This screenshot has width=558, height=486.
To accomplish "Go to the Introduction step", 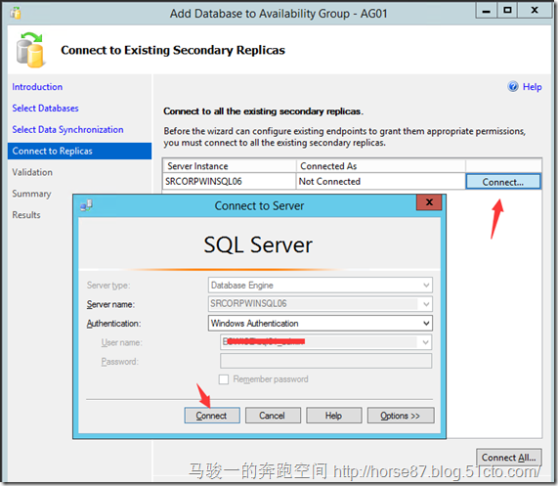I will pyautogui.click(x=37, y=87).
